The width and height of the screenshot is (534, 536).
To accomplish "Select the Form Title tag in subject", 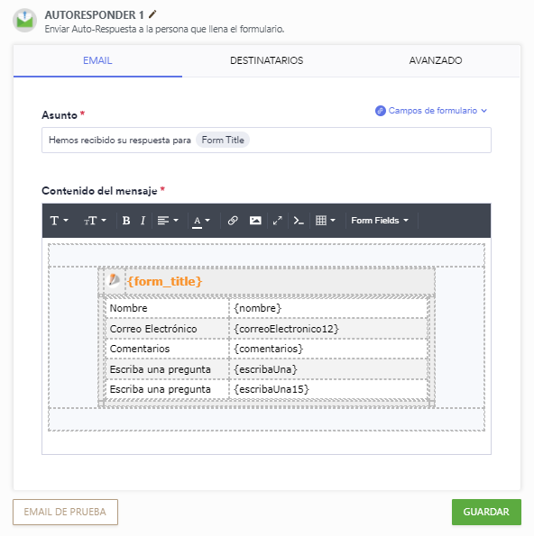I will [x=223, y=141].
